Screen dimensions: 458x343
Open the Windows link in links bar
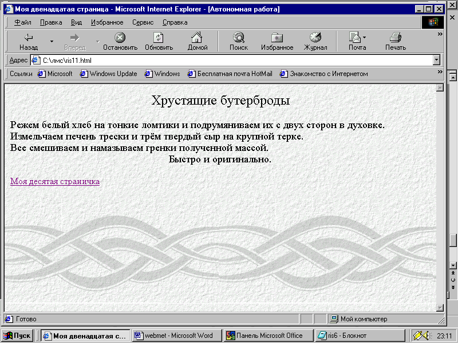tap(162, 74)
